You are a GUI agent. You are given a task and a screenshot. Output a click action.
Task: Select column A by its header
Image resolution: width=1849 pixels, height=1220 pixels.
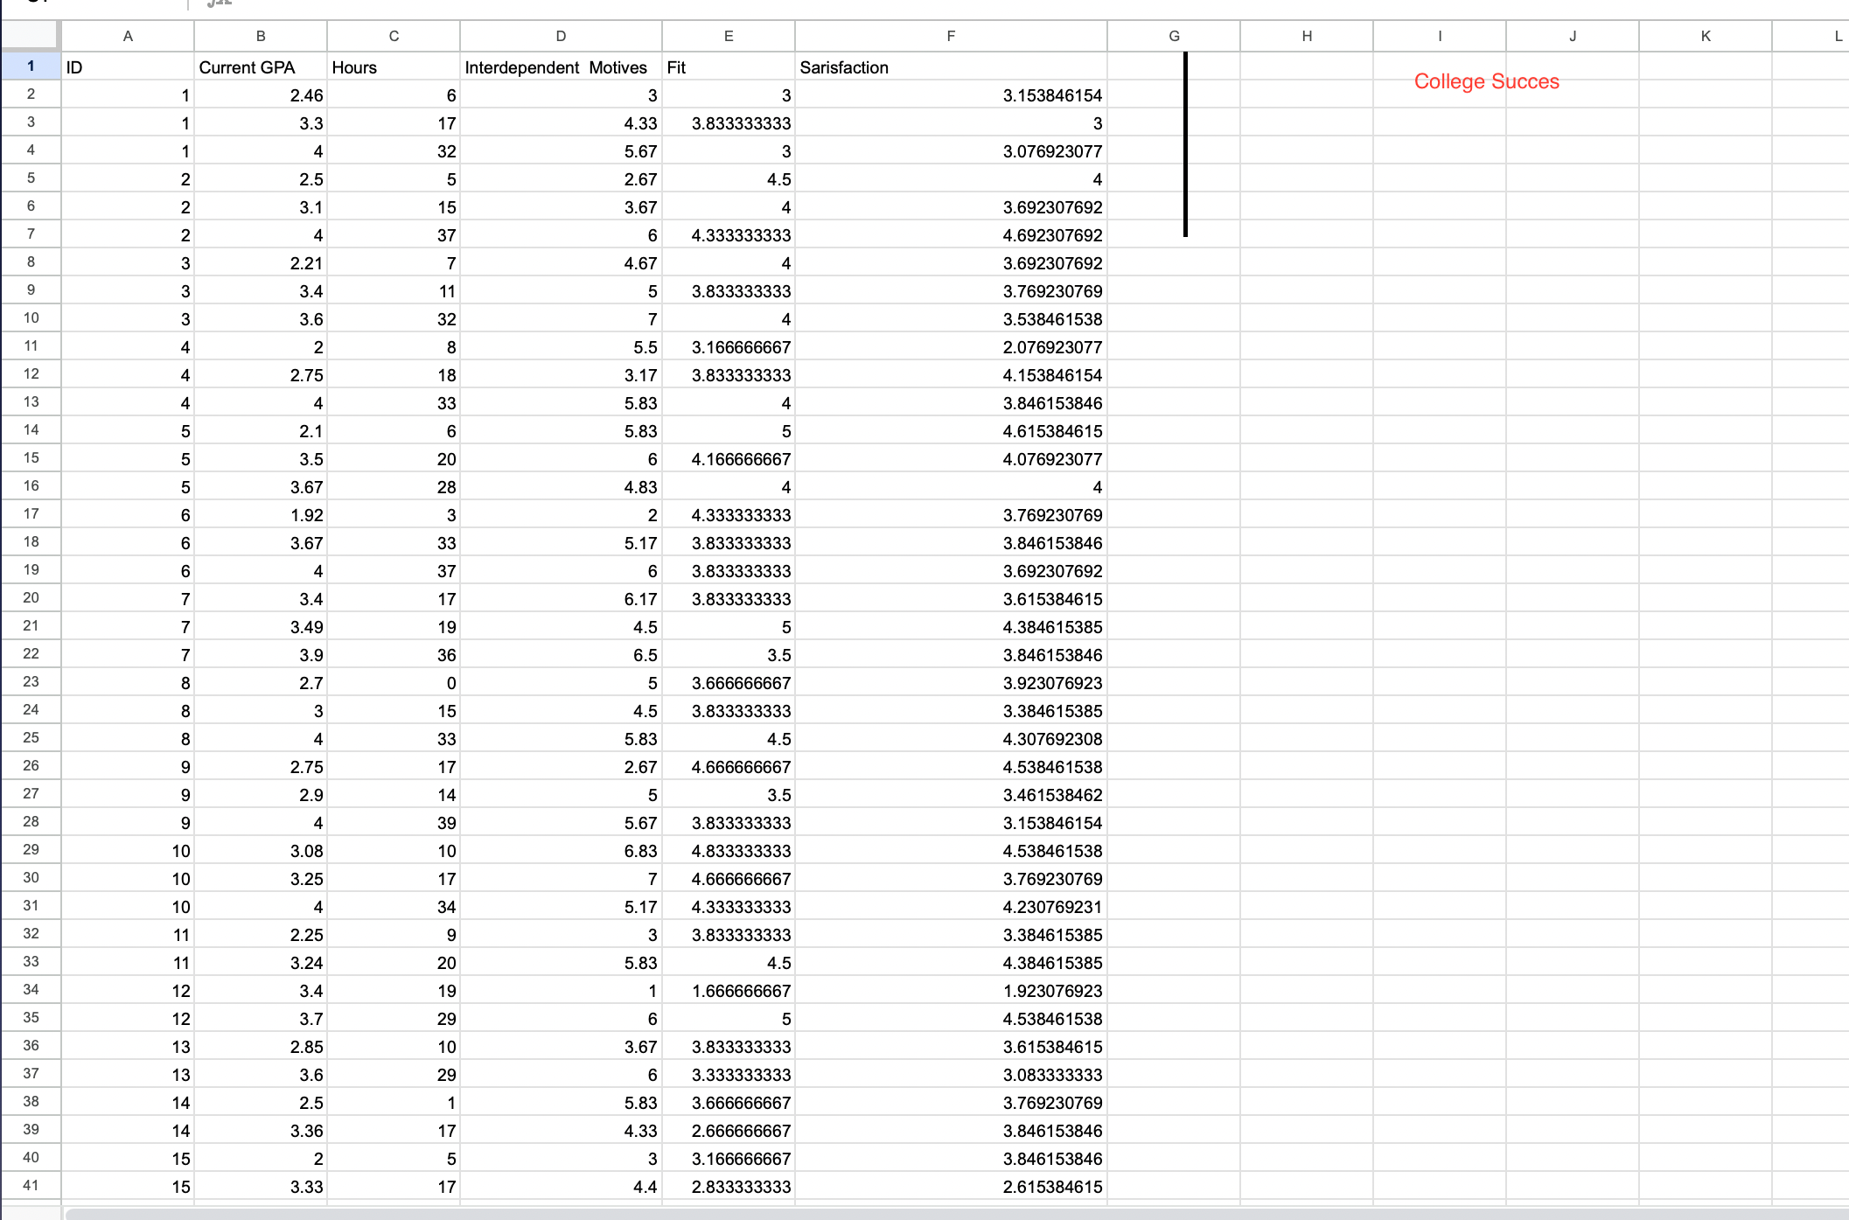[x=128, y=36]
